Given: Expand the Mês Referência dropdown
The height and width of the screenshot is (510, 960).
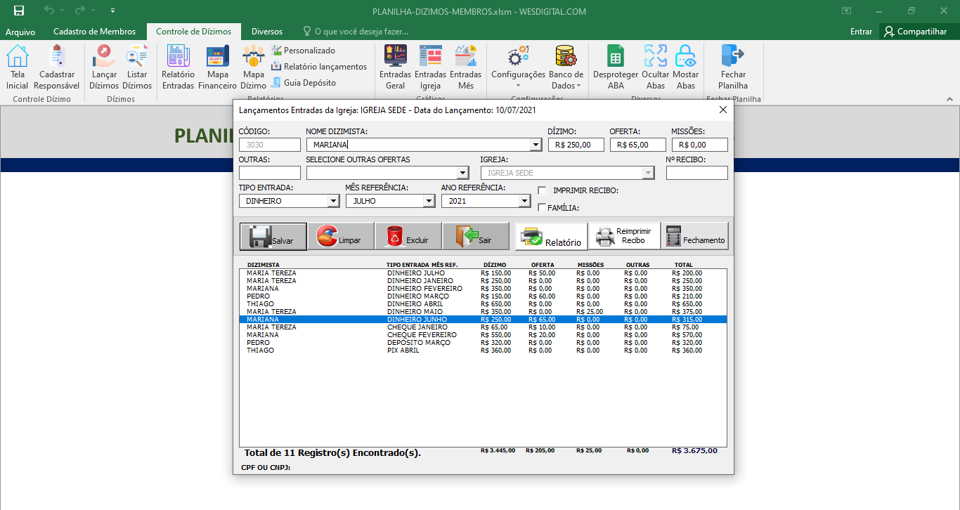Looking at the screenshot, I should tap(428, 201).
